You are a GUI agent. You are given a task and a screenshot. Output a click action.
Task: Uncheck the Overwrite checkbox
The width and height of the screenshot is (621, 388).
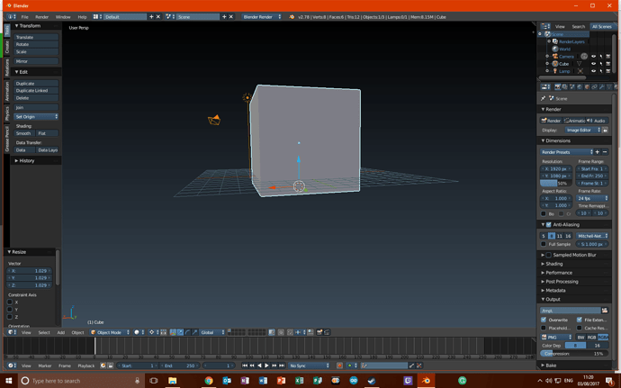[544, 320]
